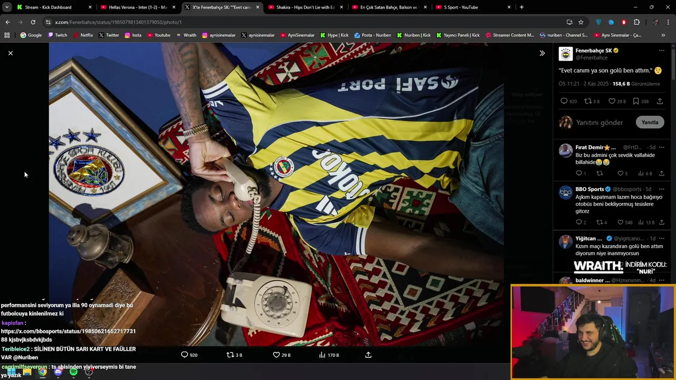The height and width of the screenshot is (380, 676).
Task: Open BBO Sports profile name
Action: 589,189
